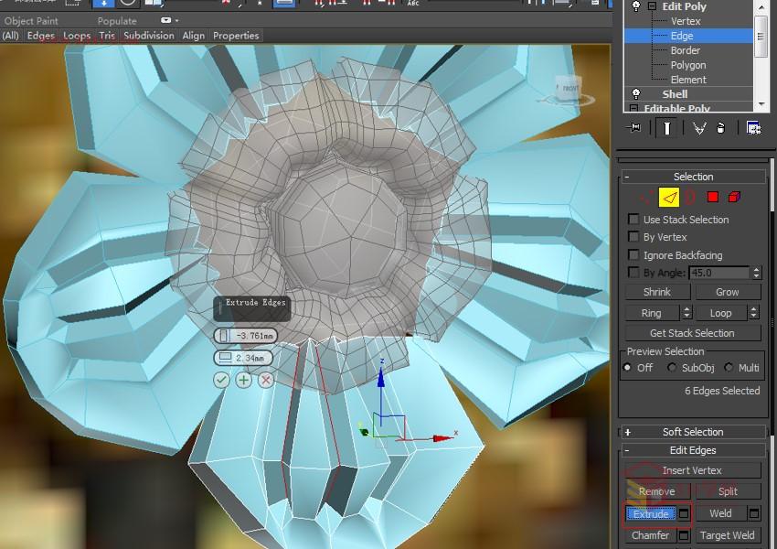Click the Border sub-object selection icon
Screen dimensions: 777x549
click(688, 196)
